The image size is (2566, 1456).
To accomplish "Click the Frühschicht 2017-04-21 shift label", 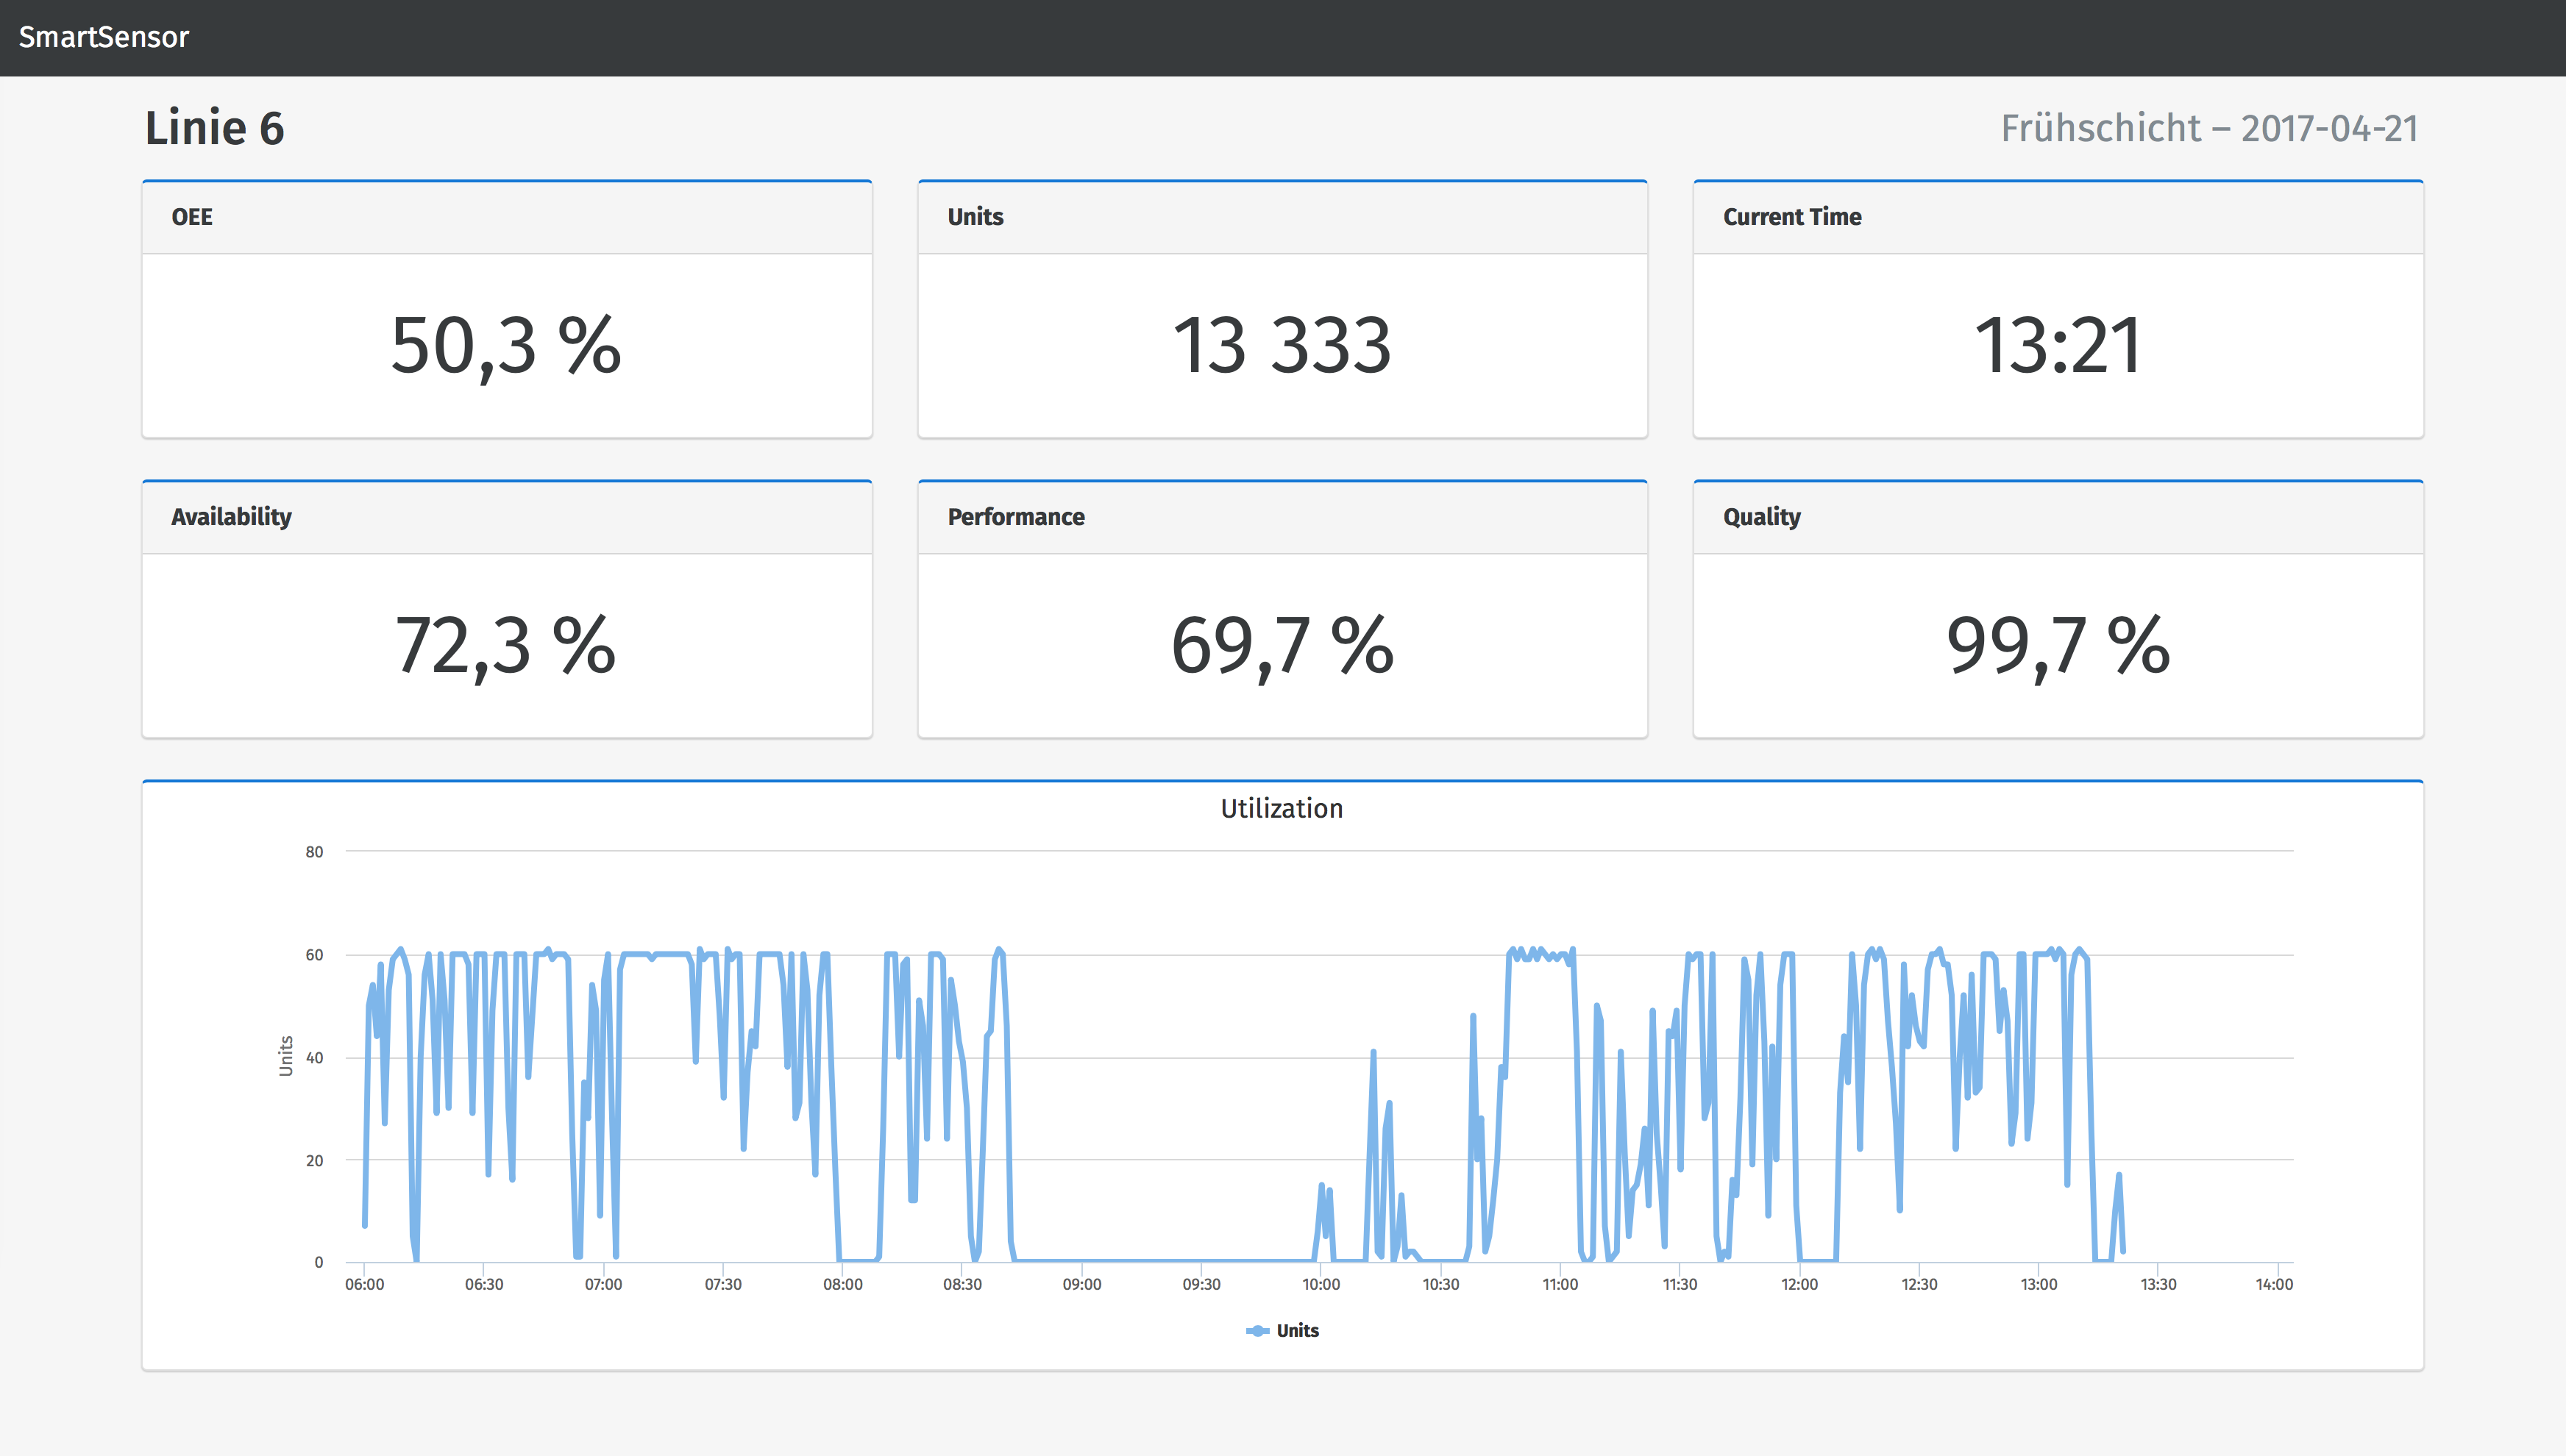I will (2209, 128).
